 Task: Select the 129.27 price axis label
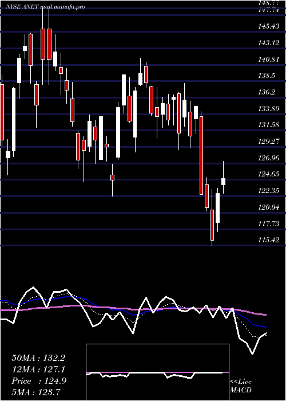[x=268, y=141]
